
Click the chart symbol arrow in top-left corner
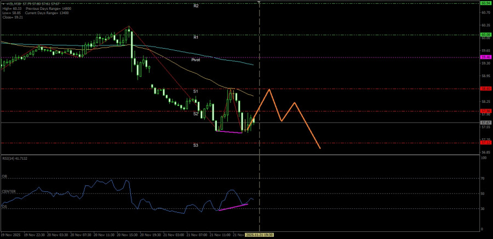coord(2,4)
